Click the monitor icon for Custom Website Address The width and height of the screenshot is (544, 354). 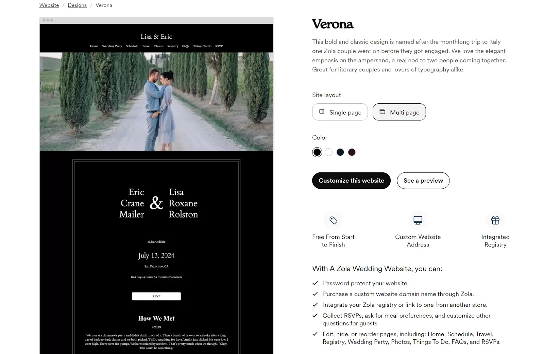coord(418,220)
